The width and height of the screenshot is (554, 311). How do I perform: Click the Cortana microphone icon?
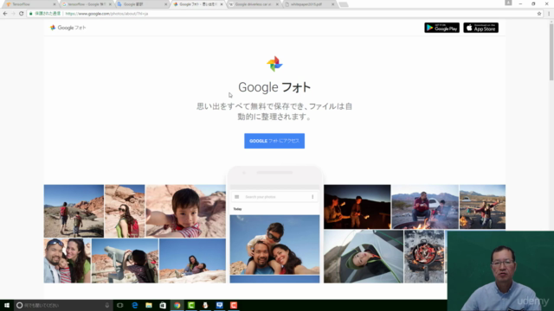click(107, 305)
